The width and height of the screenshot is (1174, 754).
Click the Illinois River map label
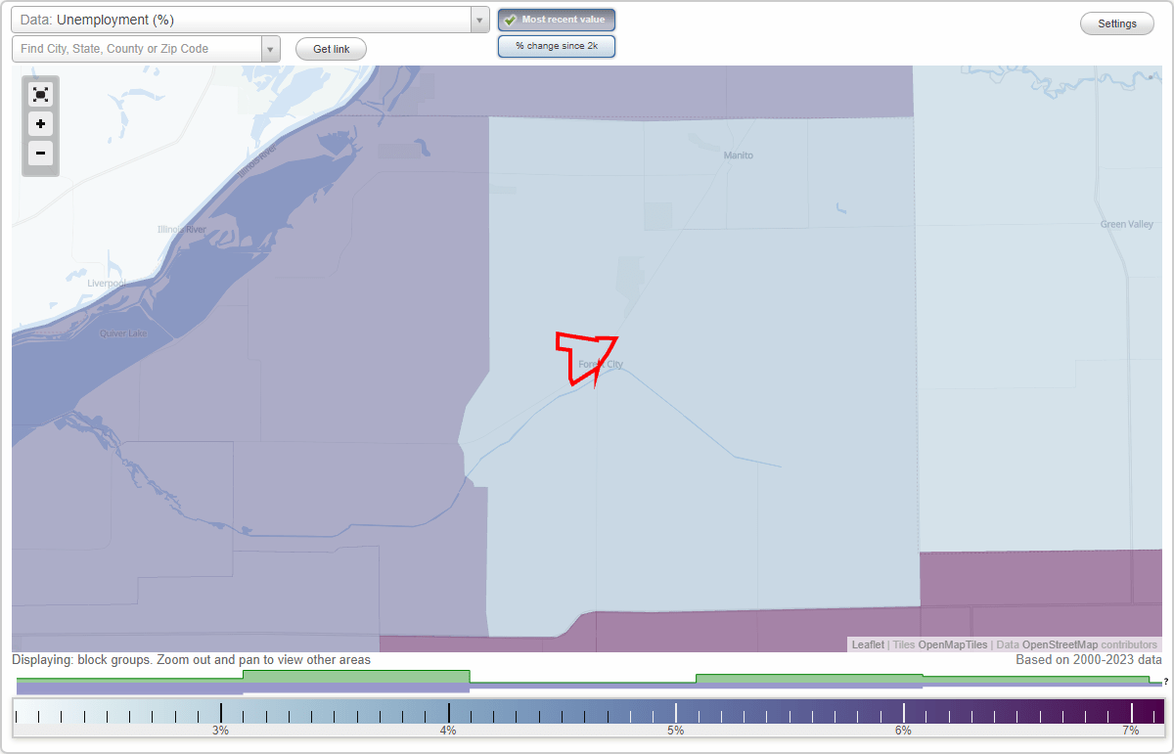pyautogui.click(x=182, y=230)
